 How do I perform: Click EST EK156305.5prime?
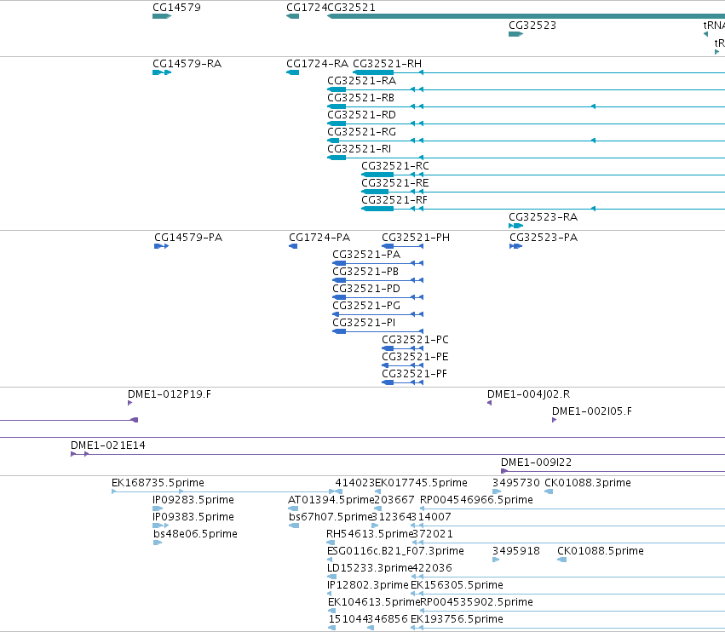[x=457, y=586]
